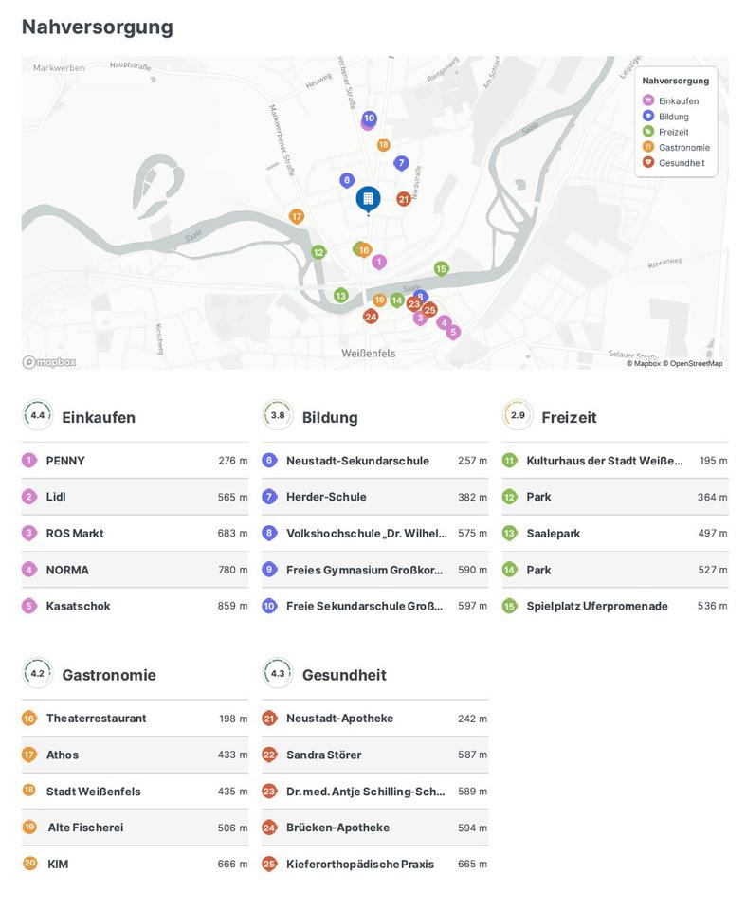Open the Theaterrestaurant entry under Gastronomie
This screenshot has height=910, width=746.
coord(96,719)
